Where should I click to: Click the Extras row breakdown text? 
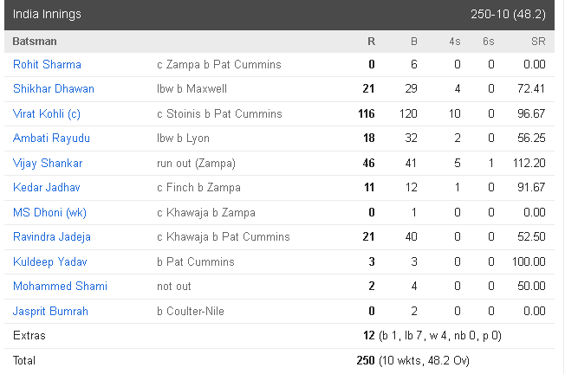click(x=440, y=336)
